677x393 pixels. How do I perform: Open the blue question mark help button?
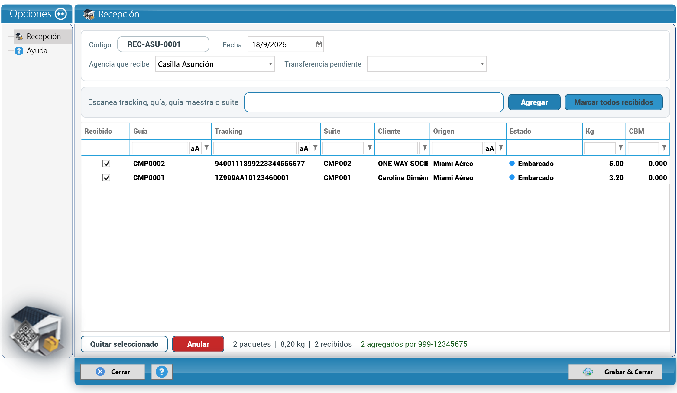162,372
